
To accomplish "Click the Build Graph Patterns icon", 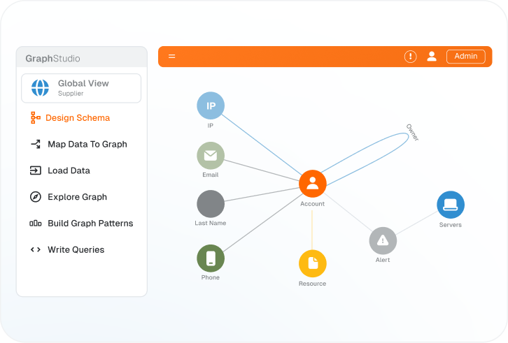I will pos(35,224).
